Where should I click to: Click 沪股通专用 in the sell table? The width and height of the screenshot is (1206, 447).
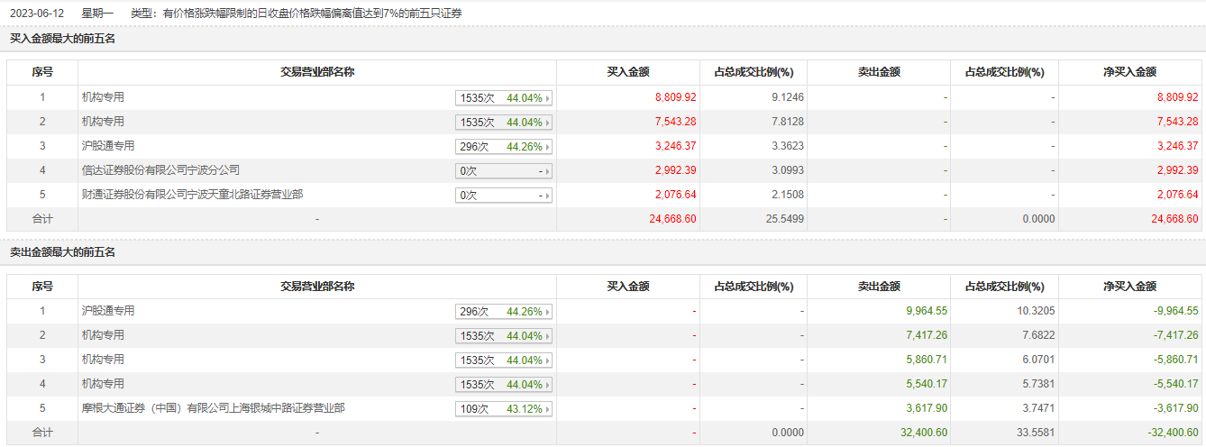pyautogui.click(x=108, y=311)
